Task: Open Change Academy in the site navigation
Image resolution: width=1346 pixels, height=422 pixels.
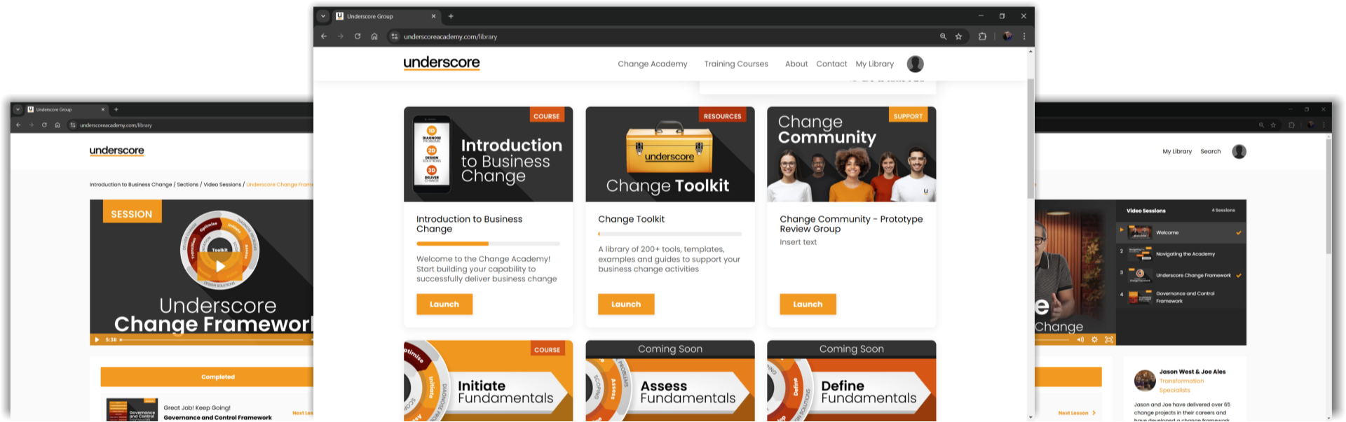Action: coord(652,64)
